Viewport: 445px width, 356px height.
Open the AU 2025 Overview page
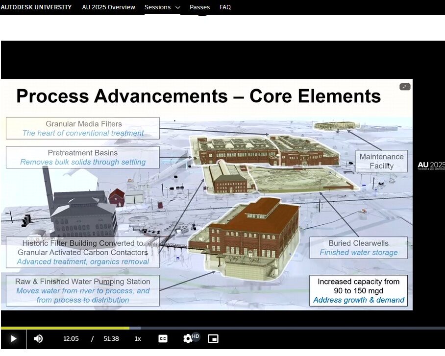[108, 7]
